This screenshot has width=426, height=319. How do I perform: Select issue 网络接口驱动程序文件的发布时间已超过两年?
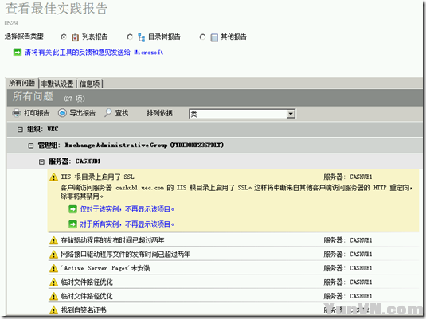125,255
